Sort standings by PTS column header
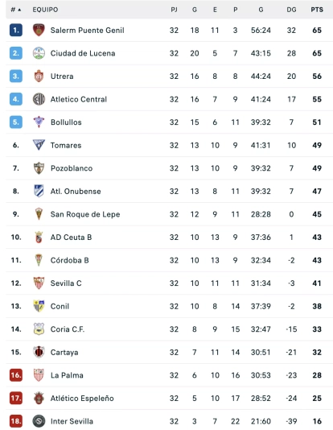The height and width of the screenshot is (430, 333). pos(317,10)
